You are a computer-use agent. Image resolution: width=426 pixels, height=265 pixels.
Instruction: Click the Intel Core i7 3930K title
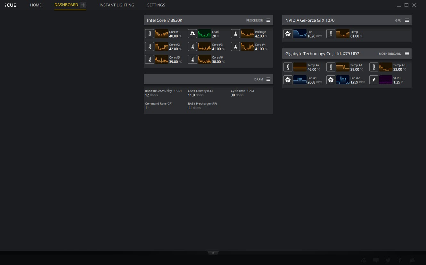point(165,20)
